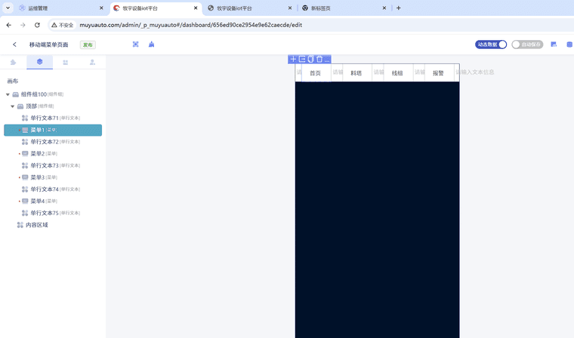Click the save icon near auto-save toggle
Viewport: 574px width, 338px height.
[554, 45]
